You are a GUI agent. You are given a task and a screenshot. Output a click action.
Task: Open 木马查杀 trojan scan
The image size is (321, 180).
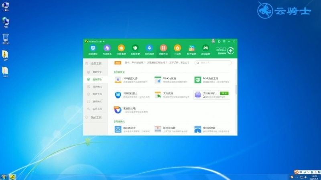point(107,50)
